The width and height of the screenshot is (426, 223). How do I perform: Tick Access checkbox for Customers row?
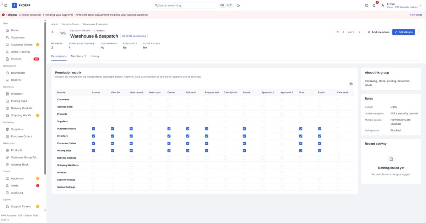(93, 100)
